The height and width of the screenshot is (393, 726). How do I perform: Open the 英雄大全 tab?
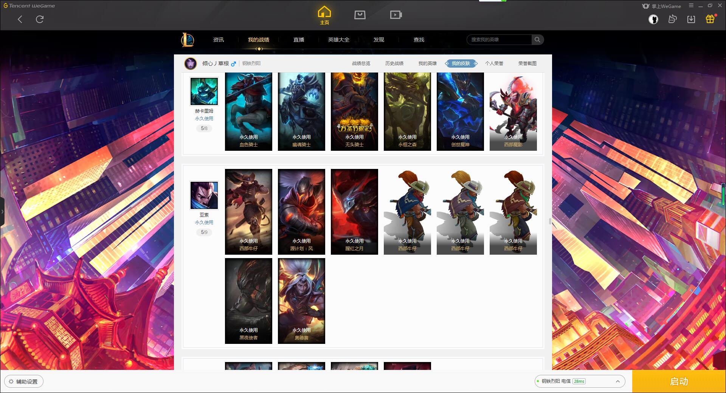click(x=338, y=40)
